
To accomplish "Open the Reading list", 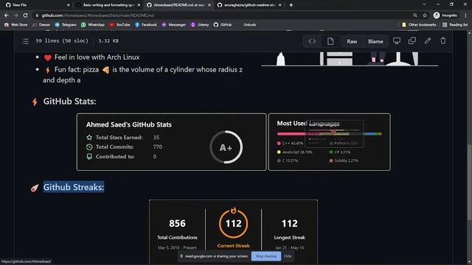I will 455,24.
